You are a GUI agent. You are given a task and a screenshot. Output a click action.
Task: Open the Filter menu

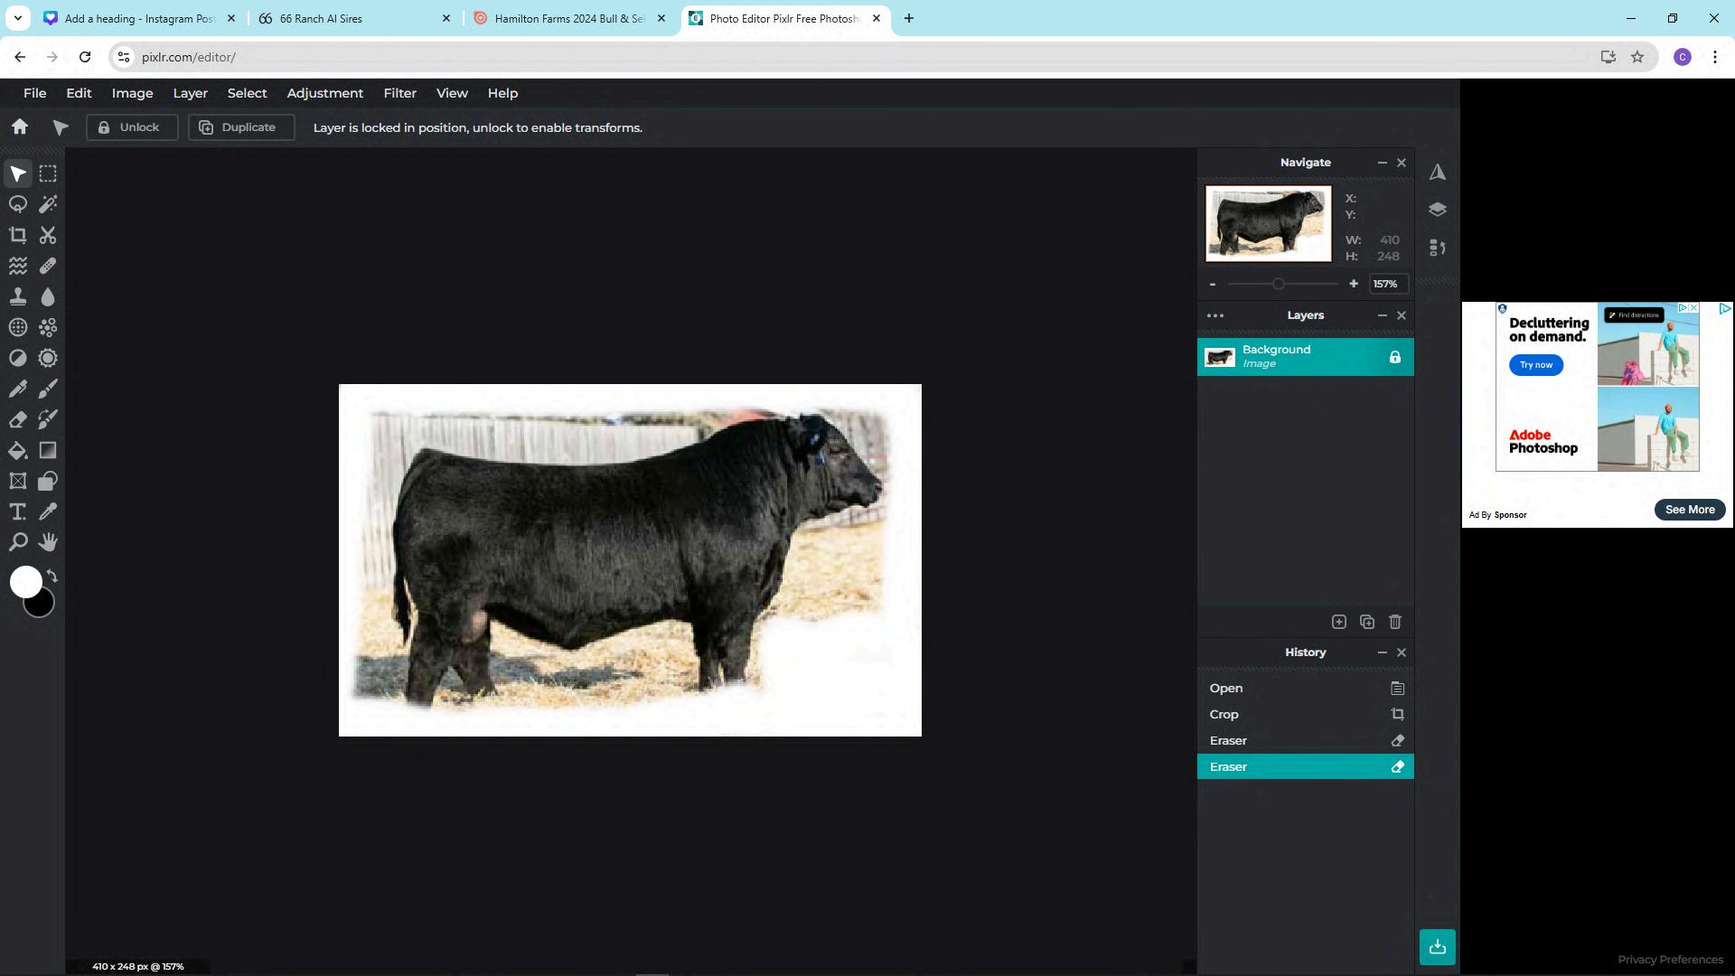399,93
